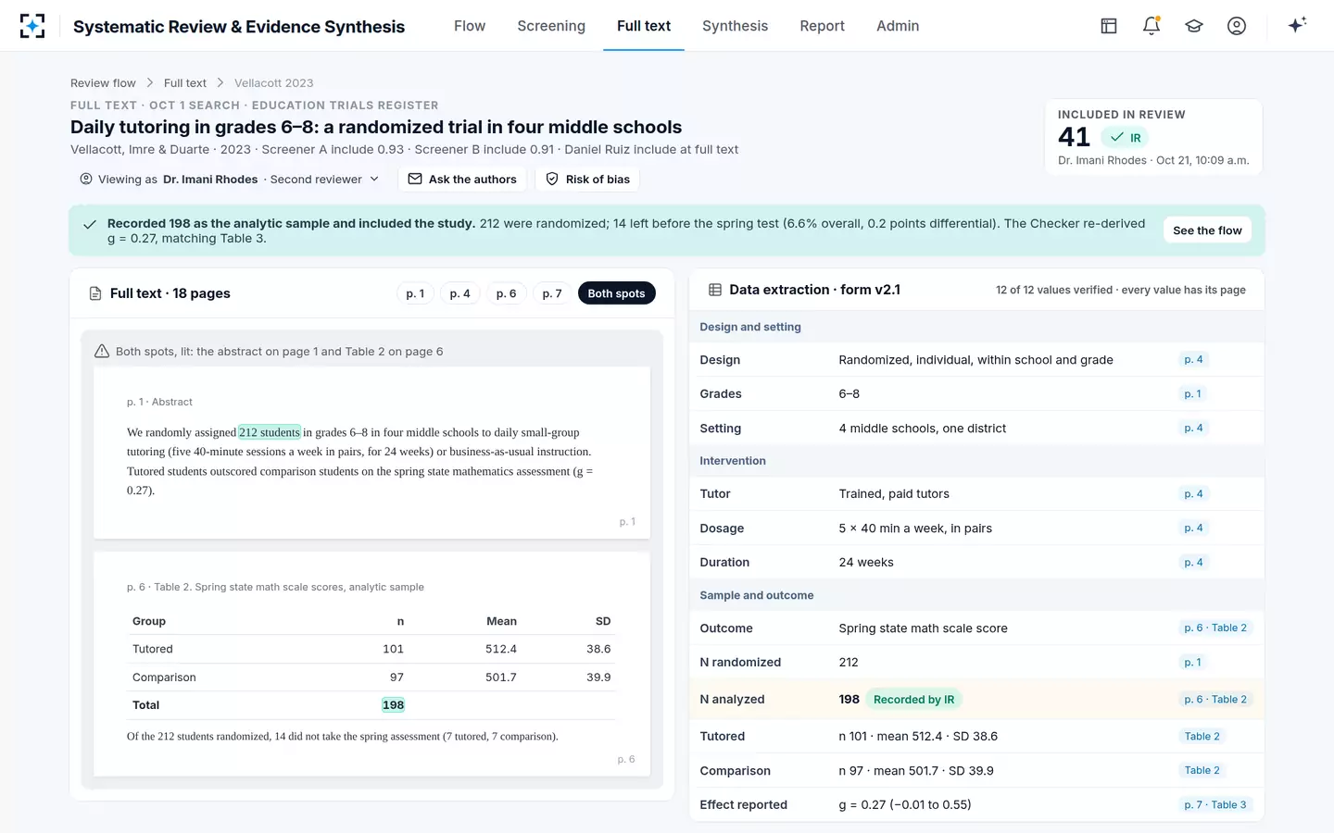Image resolution: width=1334 pixels, height=833 pixels.
Task: Jump to page p. 1 chip
Action: pos(415,293)
